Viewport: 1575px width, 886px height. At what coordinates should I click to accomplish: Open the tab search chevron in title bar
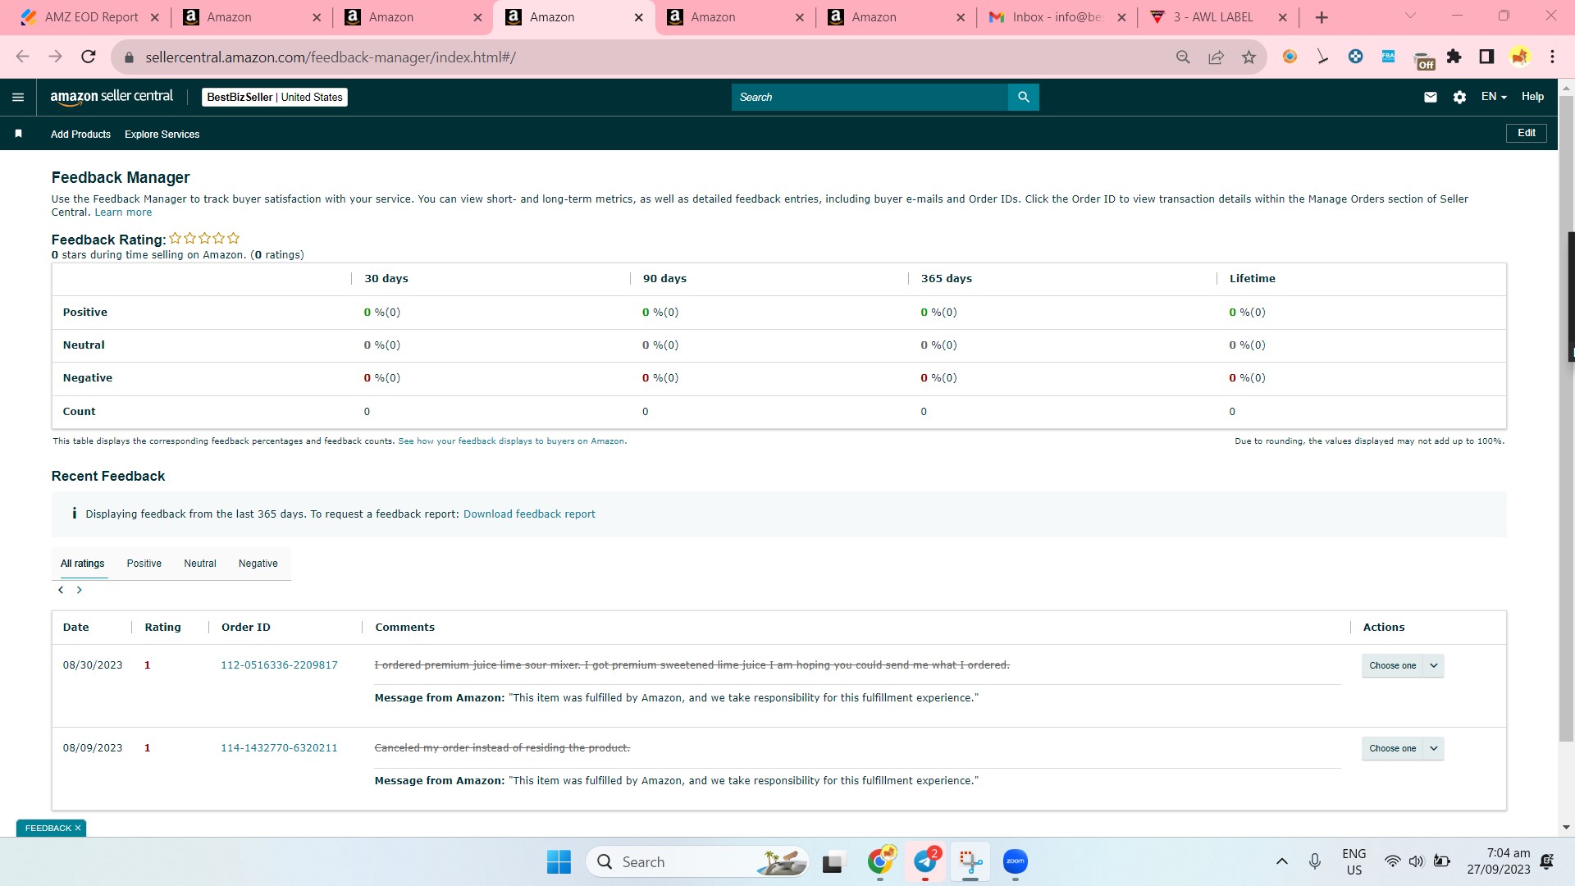pyautogui.click(x=1410, y=16)
